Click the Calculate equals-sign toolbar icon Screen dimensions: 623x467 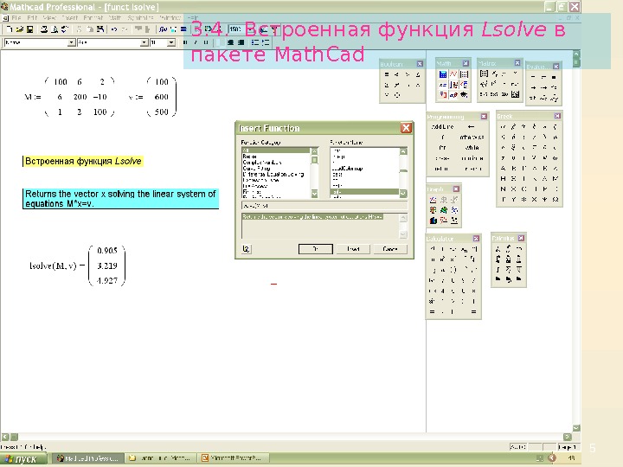point(183,29)
